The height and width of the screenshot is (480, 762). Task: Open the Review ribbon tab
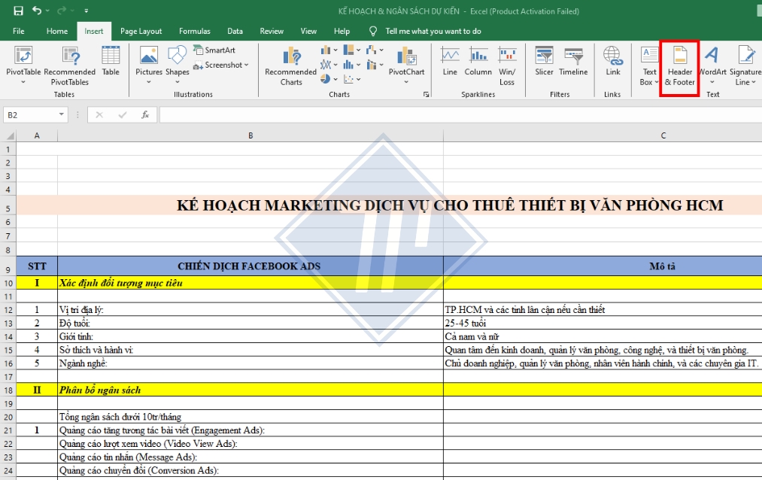[270, 31]
